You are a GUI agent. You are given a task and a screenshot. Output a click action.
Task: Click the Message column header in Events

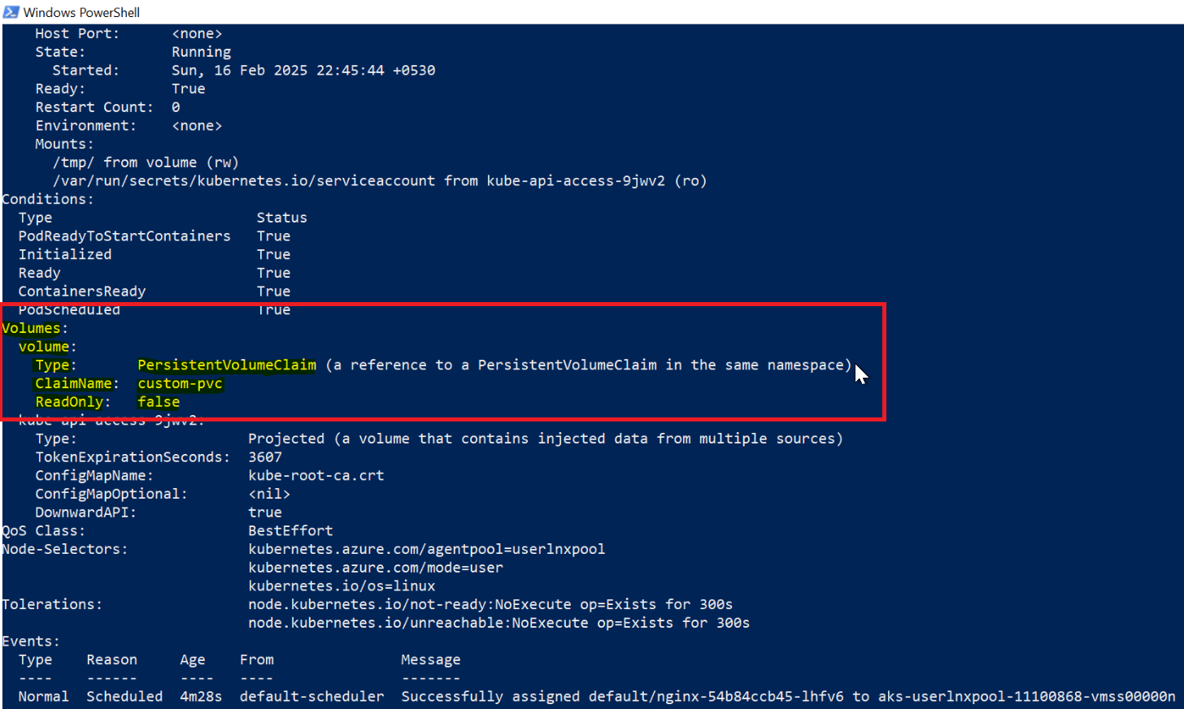point(430,659)
